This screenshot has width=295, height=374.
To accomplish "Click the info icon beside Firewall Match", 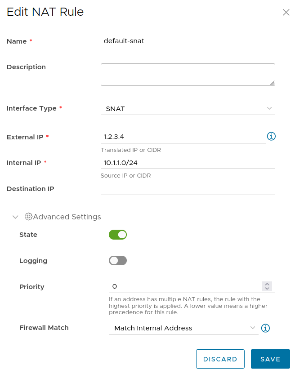I will (265, 328).
